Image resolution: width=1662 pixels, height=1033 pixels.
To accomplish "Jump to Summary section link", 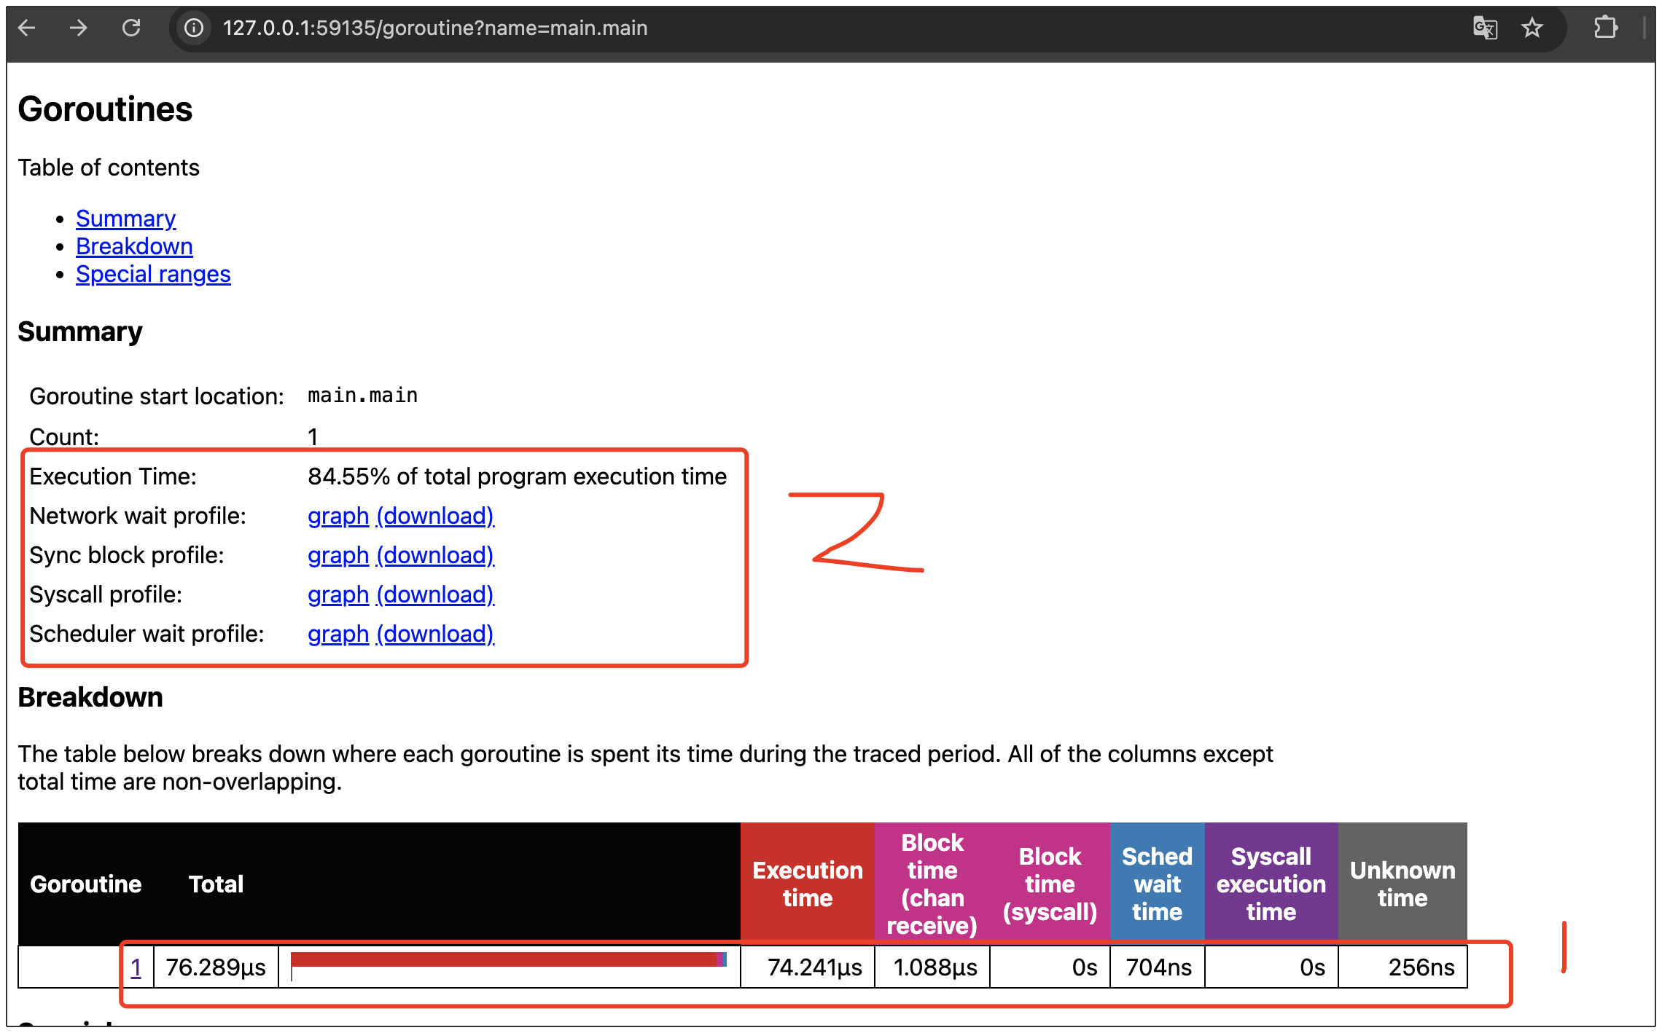I will point(125,219).
